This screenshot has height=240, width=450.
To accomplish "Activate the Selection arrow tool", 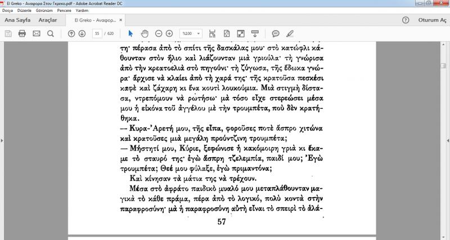I will [x=130, y=34].
